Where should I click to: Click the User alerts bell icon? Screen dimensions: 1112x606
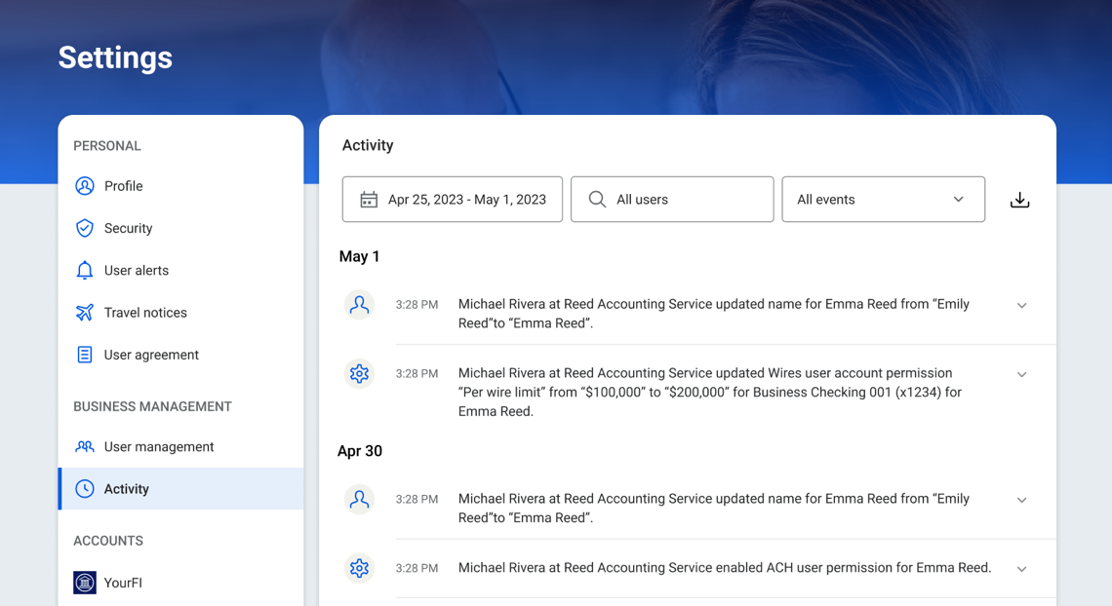(85, 271)
